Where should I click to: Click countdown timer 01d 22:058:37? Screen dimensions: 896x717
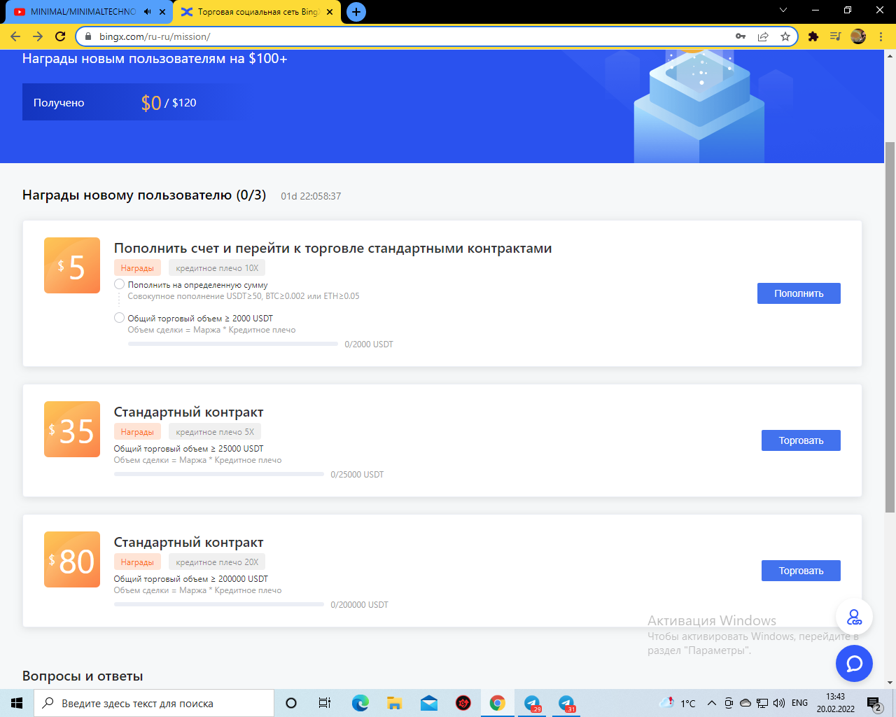pyautogui.click(x=311, y=196)
